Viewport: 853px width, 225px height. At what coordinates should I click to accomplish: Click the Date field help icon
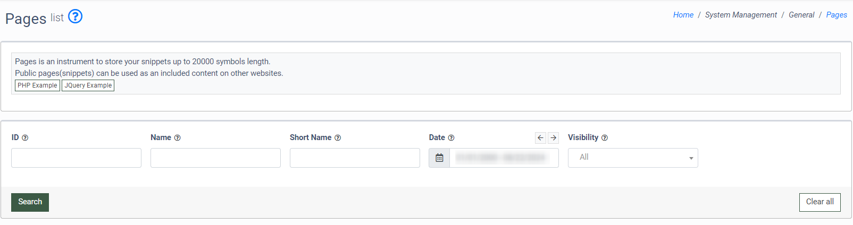point(451,138)
